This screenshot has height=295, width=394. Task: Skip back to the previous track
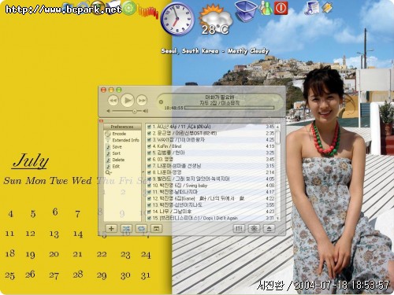point(113,101)
